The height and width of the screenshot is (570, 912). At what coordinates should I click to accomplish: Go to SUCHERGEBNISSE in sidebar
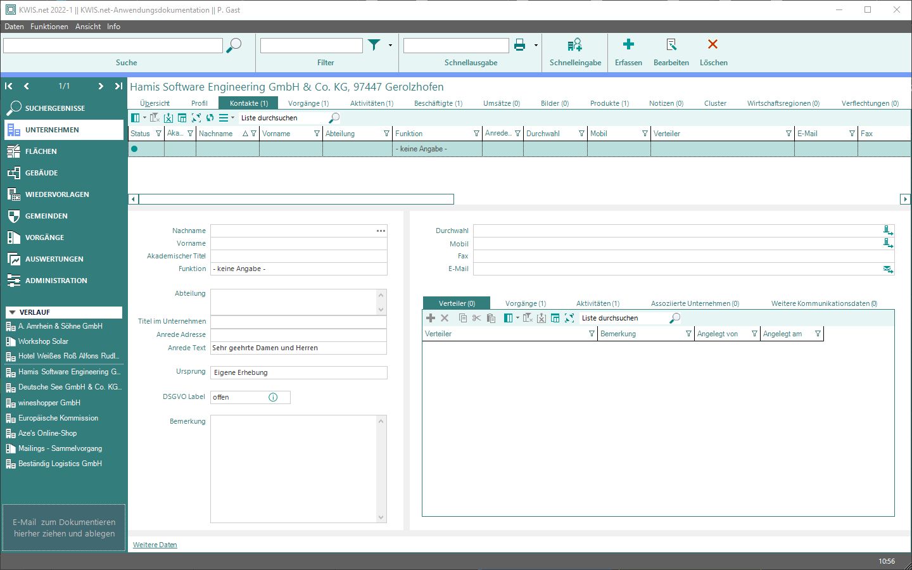63,108
